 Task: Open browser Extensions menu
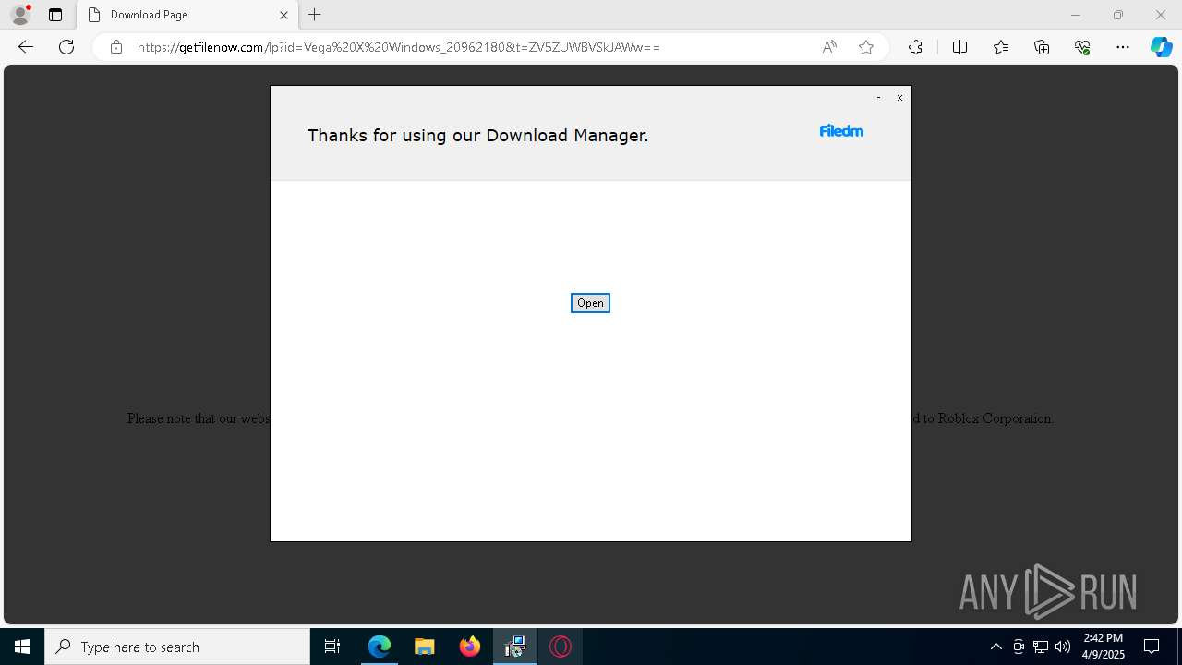tap(915, 47)
